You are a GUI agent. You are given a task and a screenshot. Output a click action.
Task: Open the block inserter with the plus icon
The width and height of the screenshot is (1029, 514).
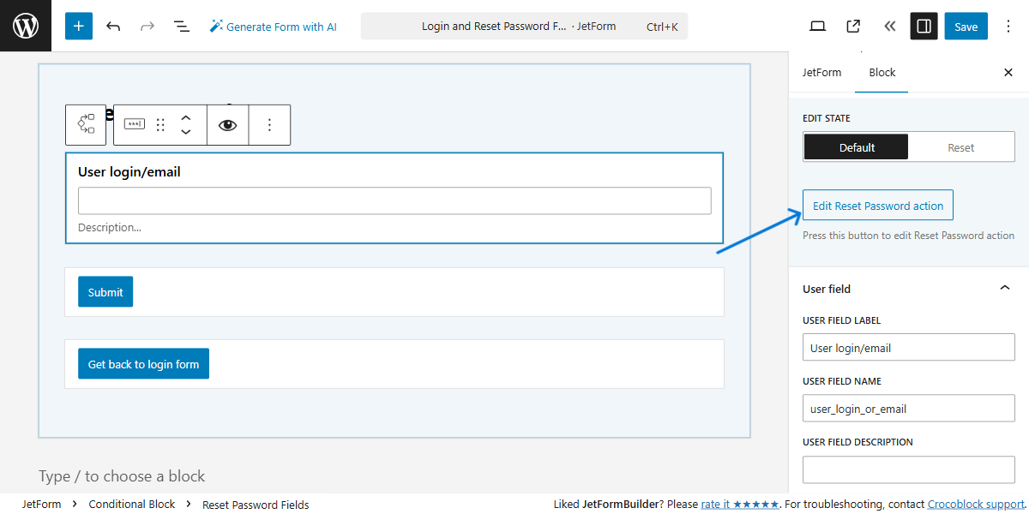coord(78,26)
